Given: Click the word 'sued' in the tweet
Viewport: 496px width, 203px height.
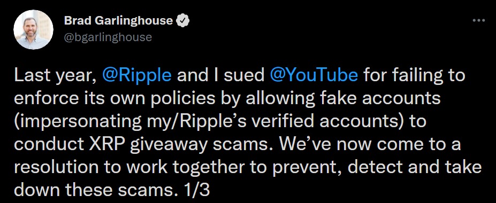Looking at the screenshot, I should click(x=245, y=76).
